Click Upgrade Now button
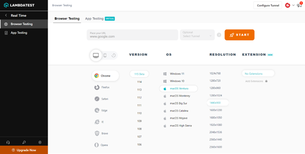The height and width of the screenshot is (154, 305). click(24, 150)
